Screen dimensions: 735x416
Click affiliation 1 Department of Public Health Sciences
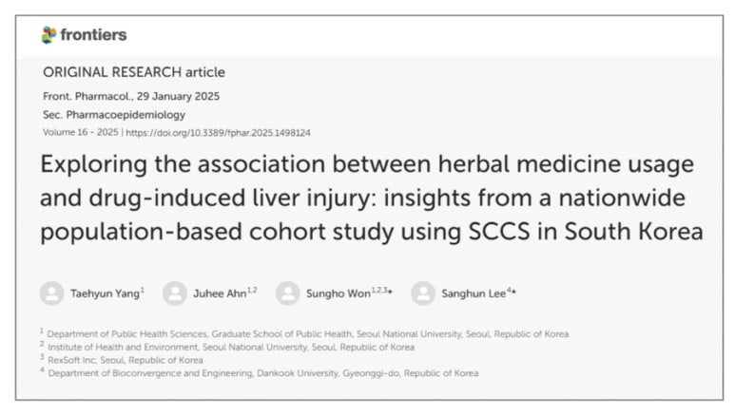tap(308, 334)
